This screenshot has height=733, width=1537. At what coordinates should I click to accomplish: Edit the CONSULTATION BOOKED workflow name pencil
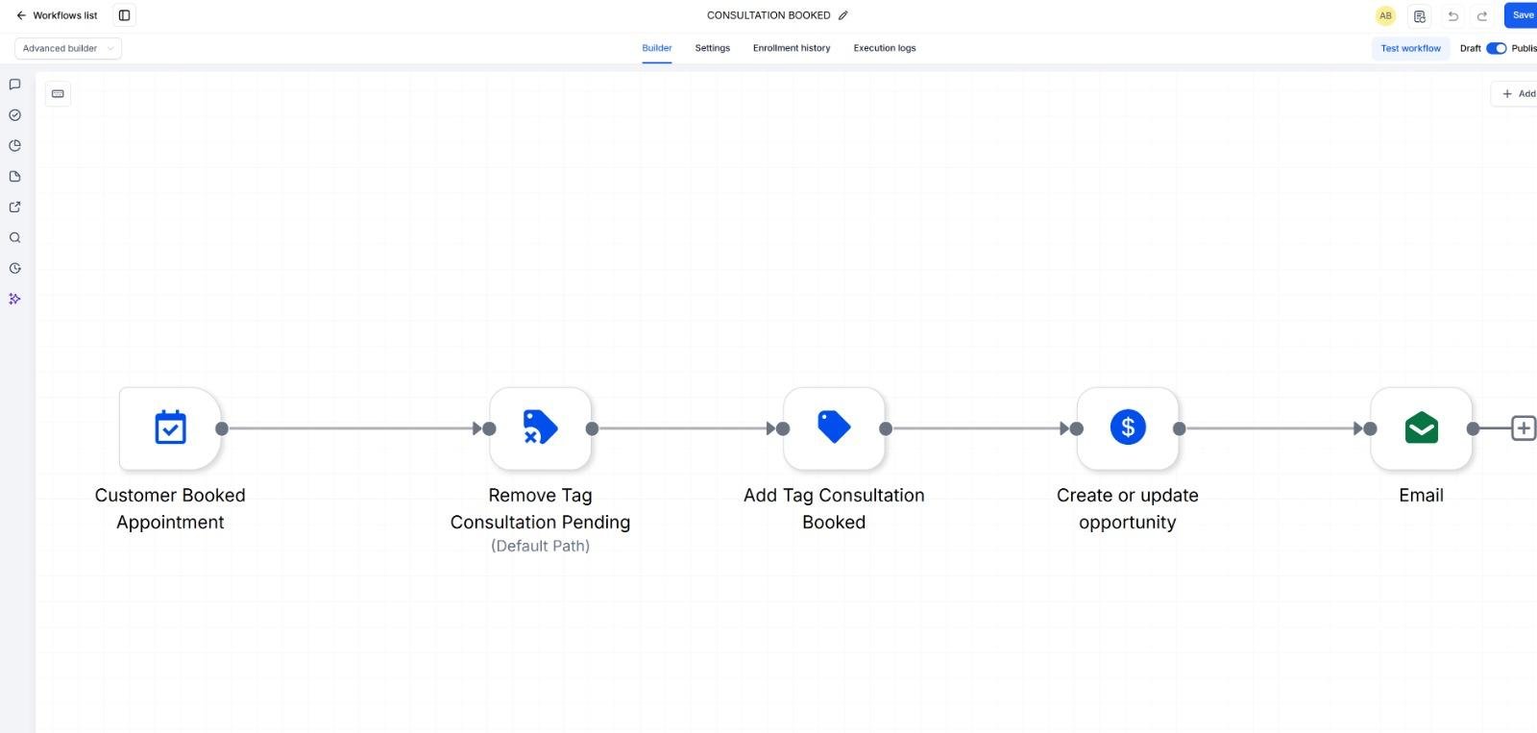[843, 15]
